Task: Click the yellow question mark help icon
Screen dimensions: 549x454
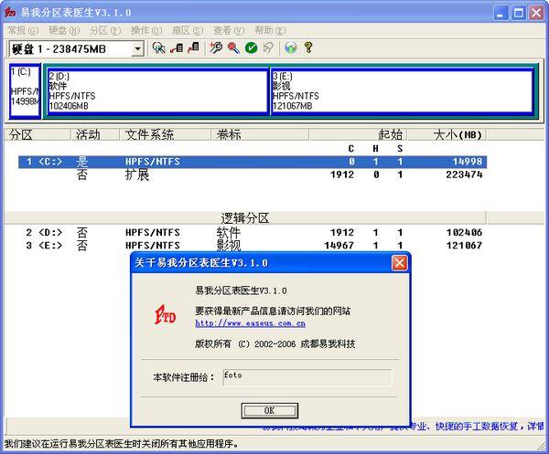Action: coord(308,48)
